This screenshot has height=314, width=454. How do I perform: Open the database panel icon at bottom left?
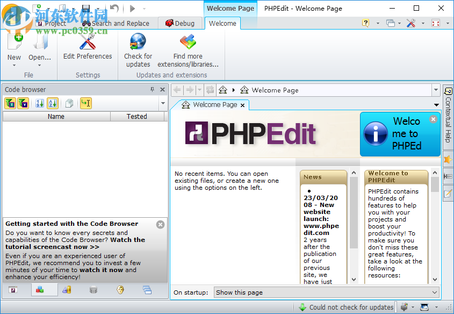coord(93,290)
